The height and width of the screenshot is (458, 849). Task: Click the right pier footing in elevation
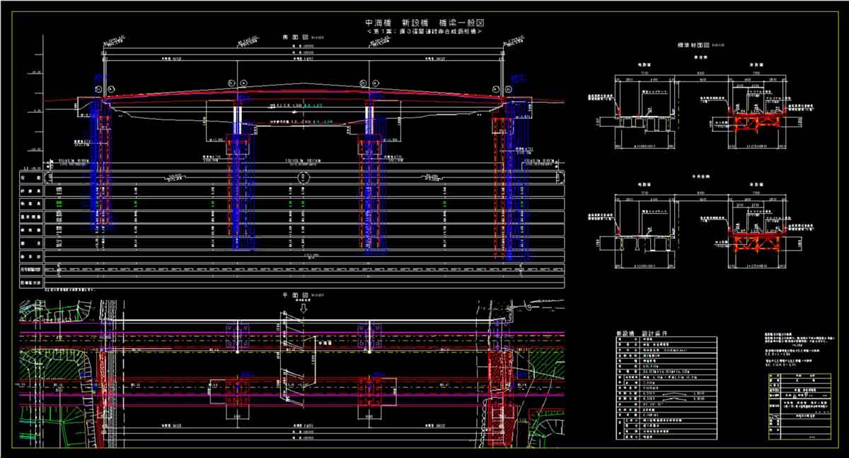click(369, 147)
